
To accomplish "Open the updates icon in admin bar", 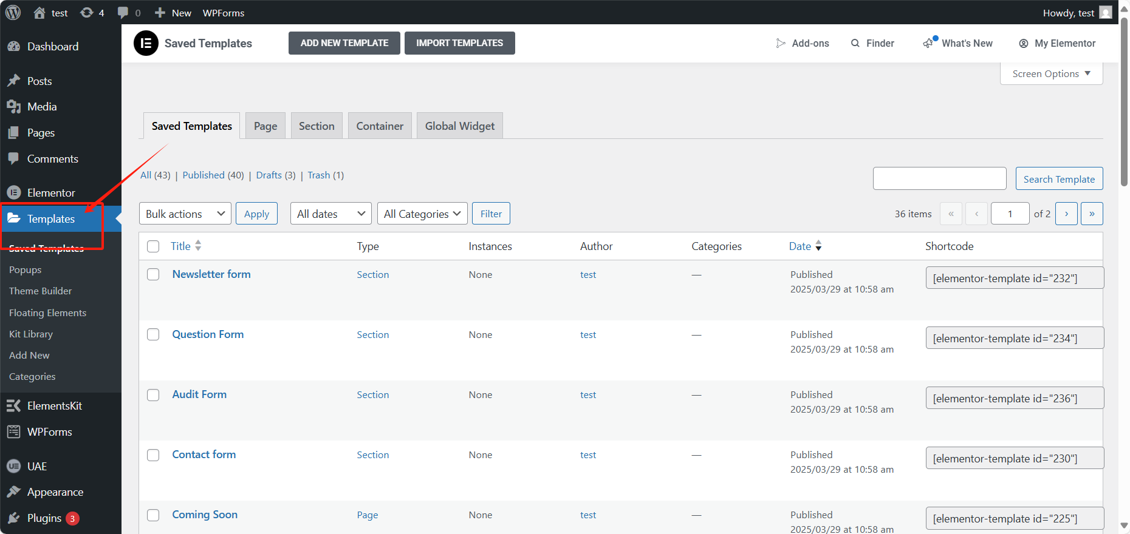I will [x=87, y=13].
